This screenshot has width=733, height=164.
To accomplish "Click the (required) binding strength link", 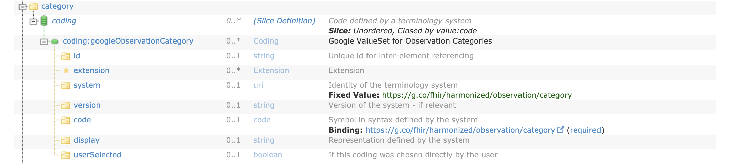I will (x=585, y=130).
